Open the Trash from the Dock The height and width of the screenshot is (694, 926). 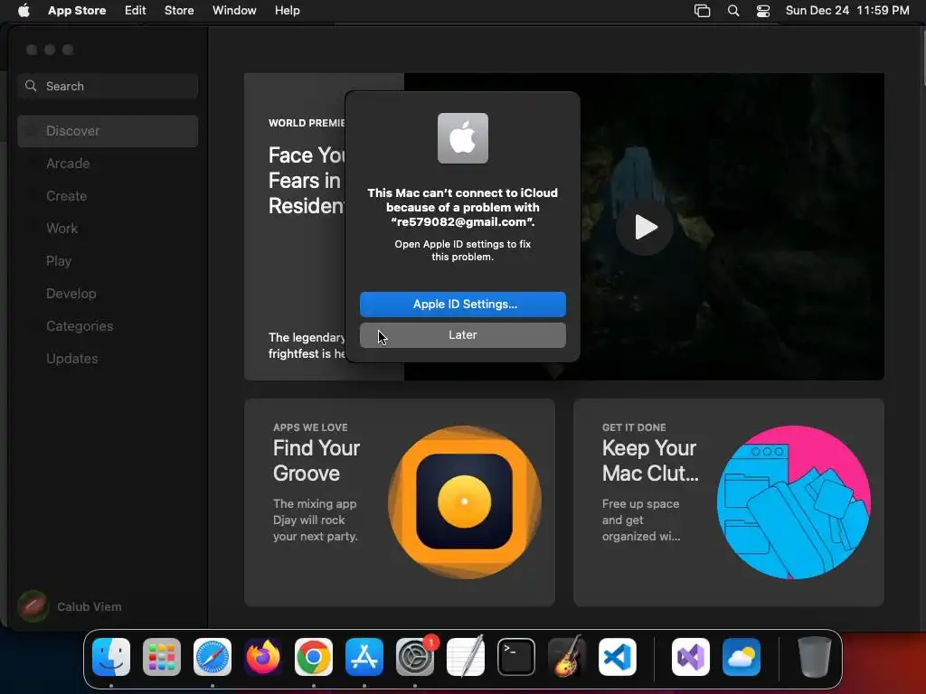point(815,657)
